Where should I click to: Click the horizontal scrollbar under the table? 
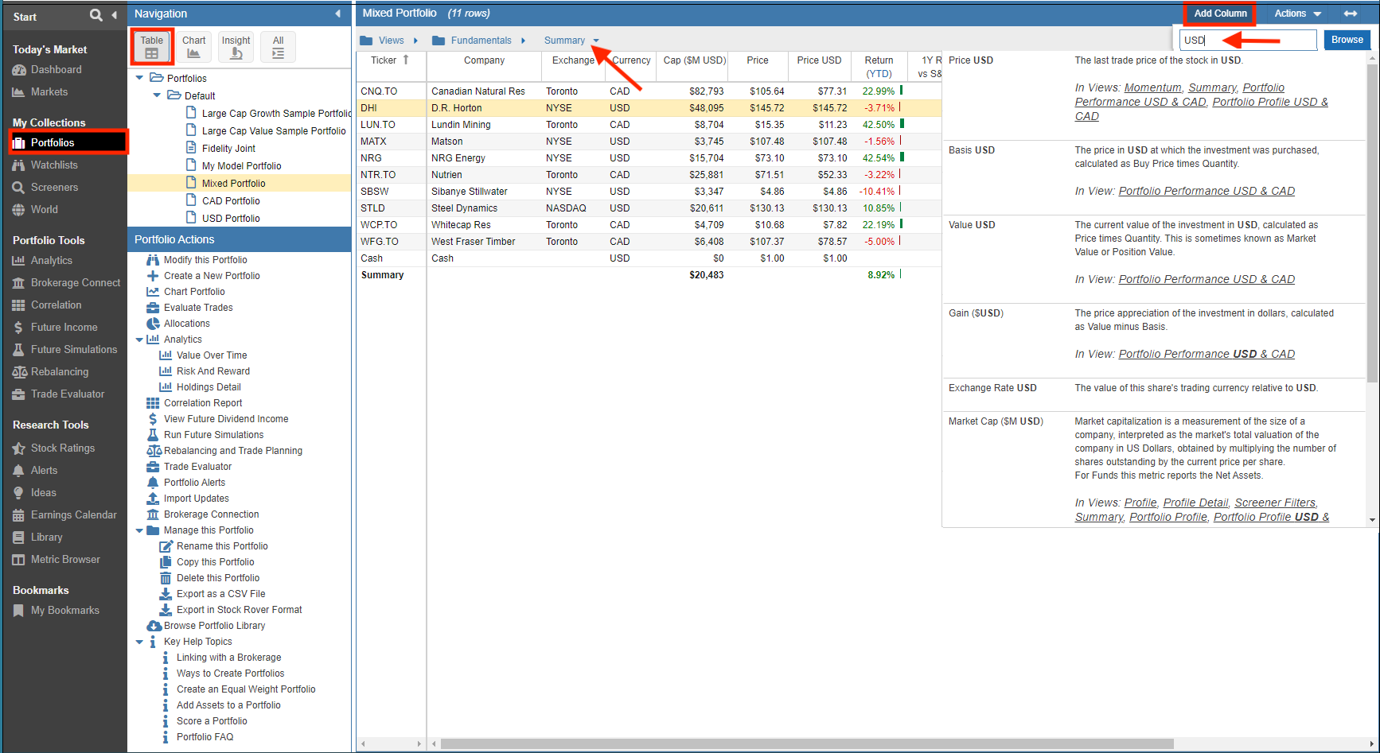coord(807,744)
